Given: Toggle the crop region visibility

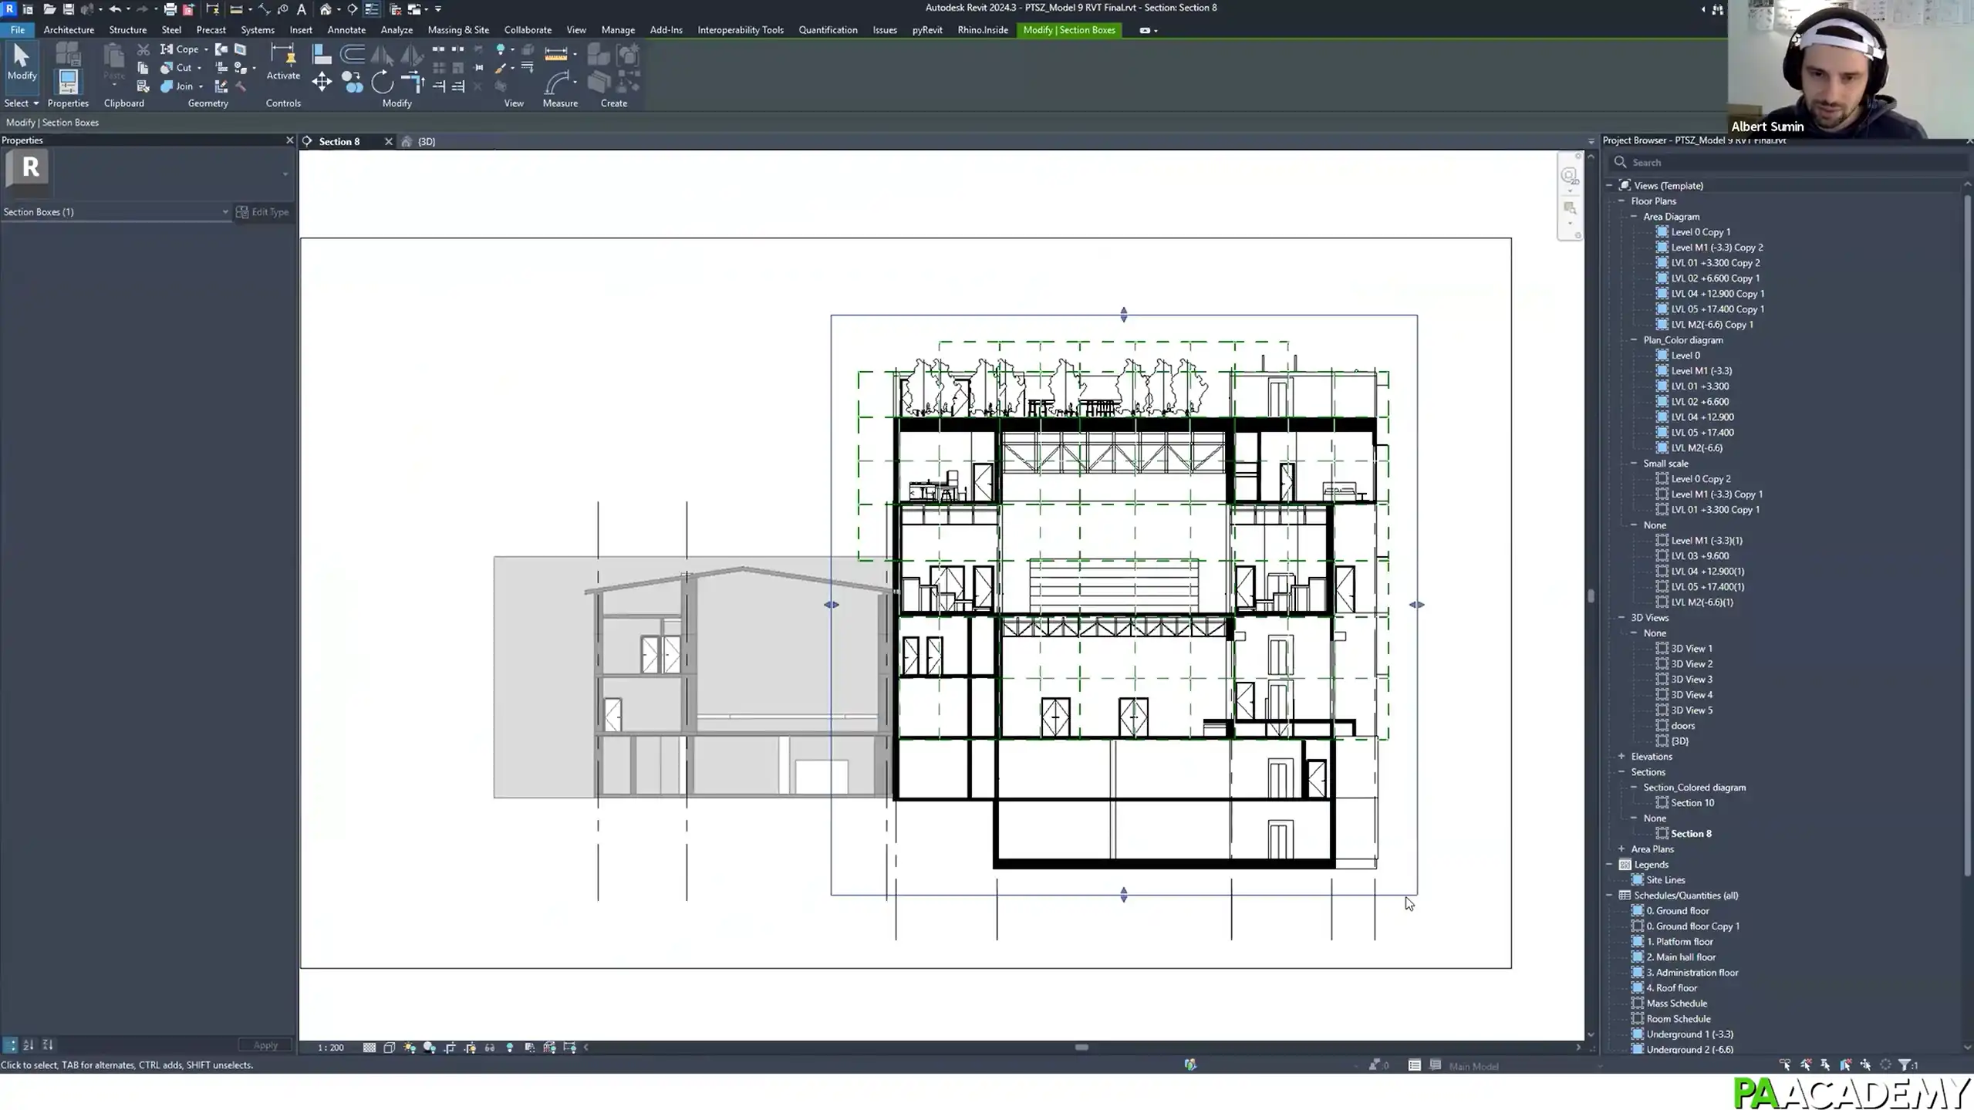Looking at the screenshot, I should pos(471,1048).
